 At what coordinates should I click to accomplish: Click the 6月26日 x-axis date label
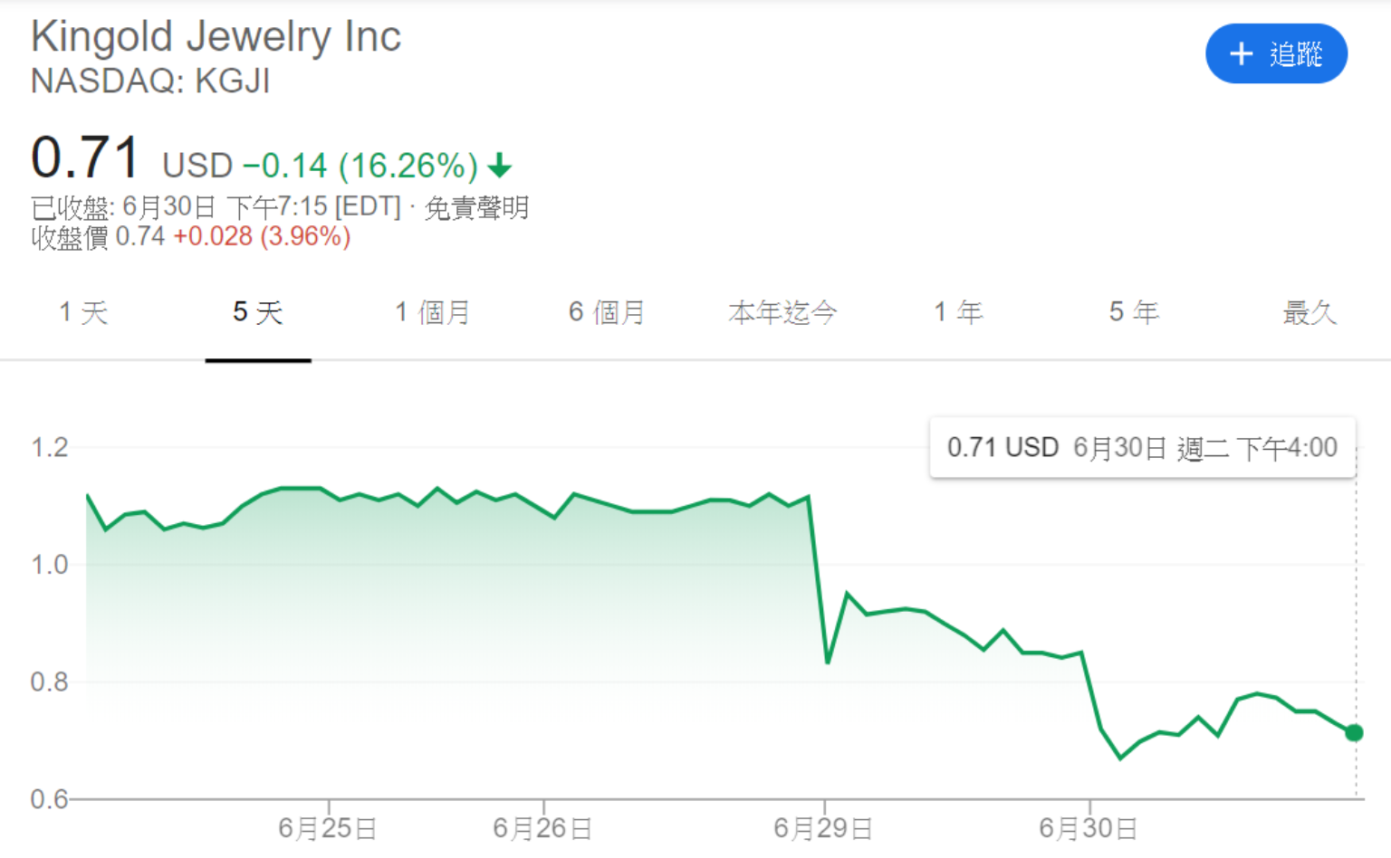(x=542, y=828)
